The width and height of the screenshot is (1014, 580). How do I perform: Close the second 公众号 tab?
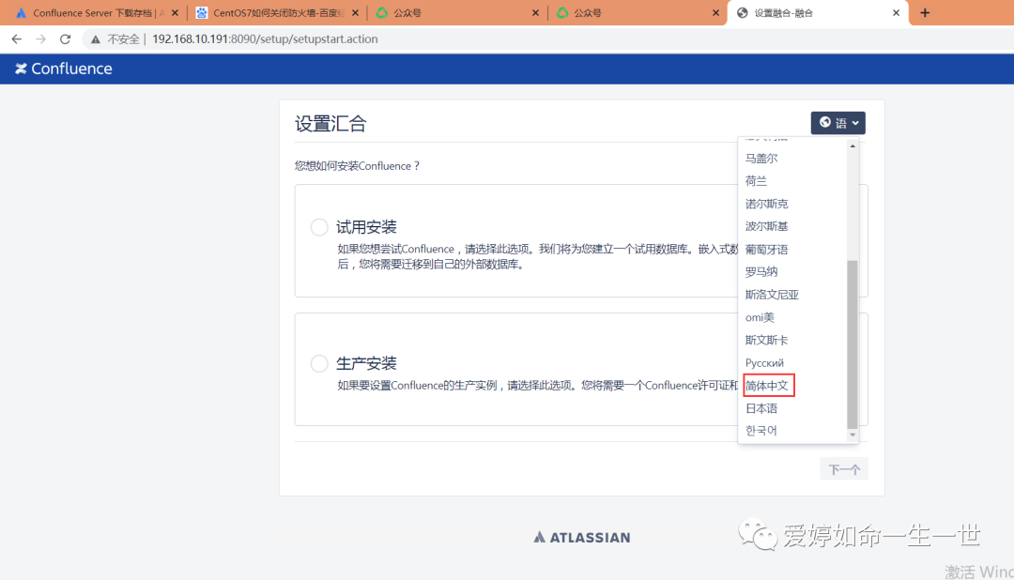(x=715, y=13)
